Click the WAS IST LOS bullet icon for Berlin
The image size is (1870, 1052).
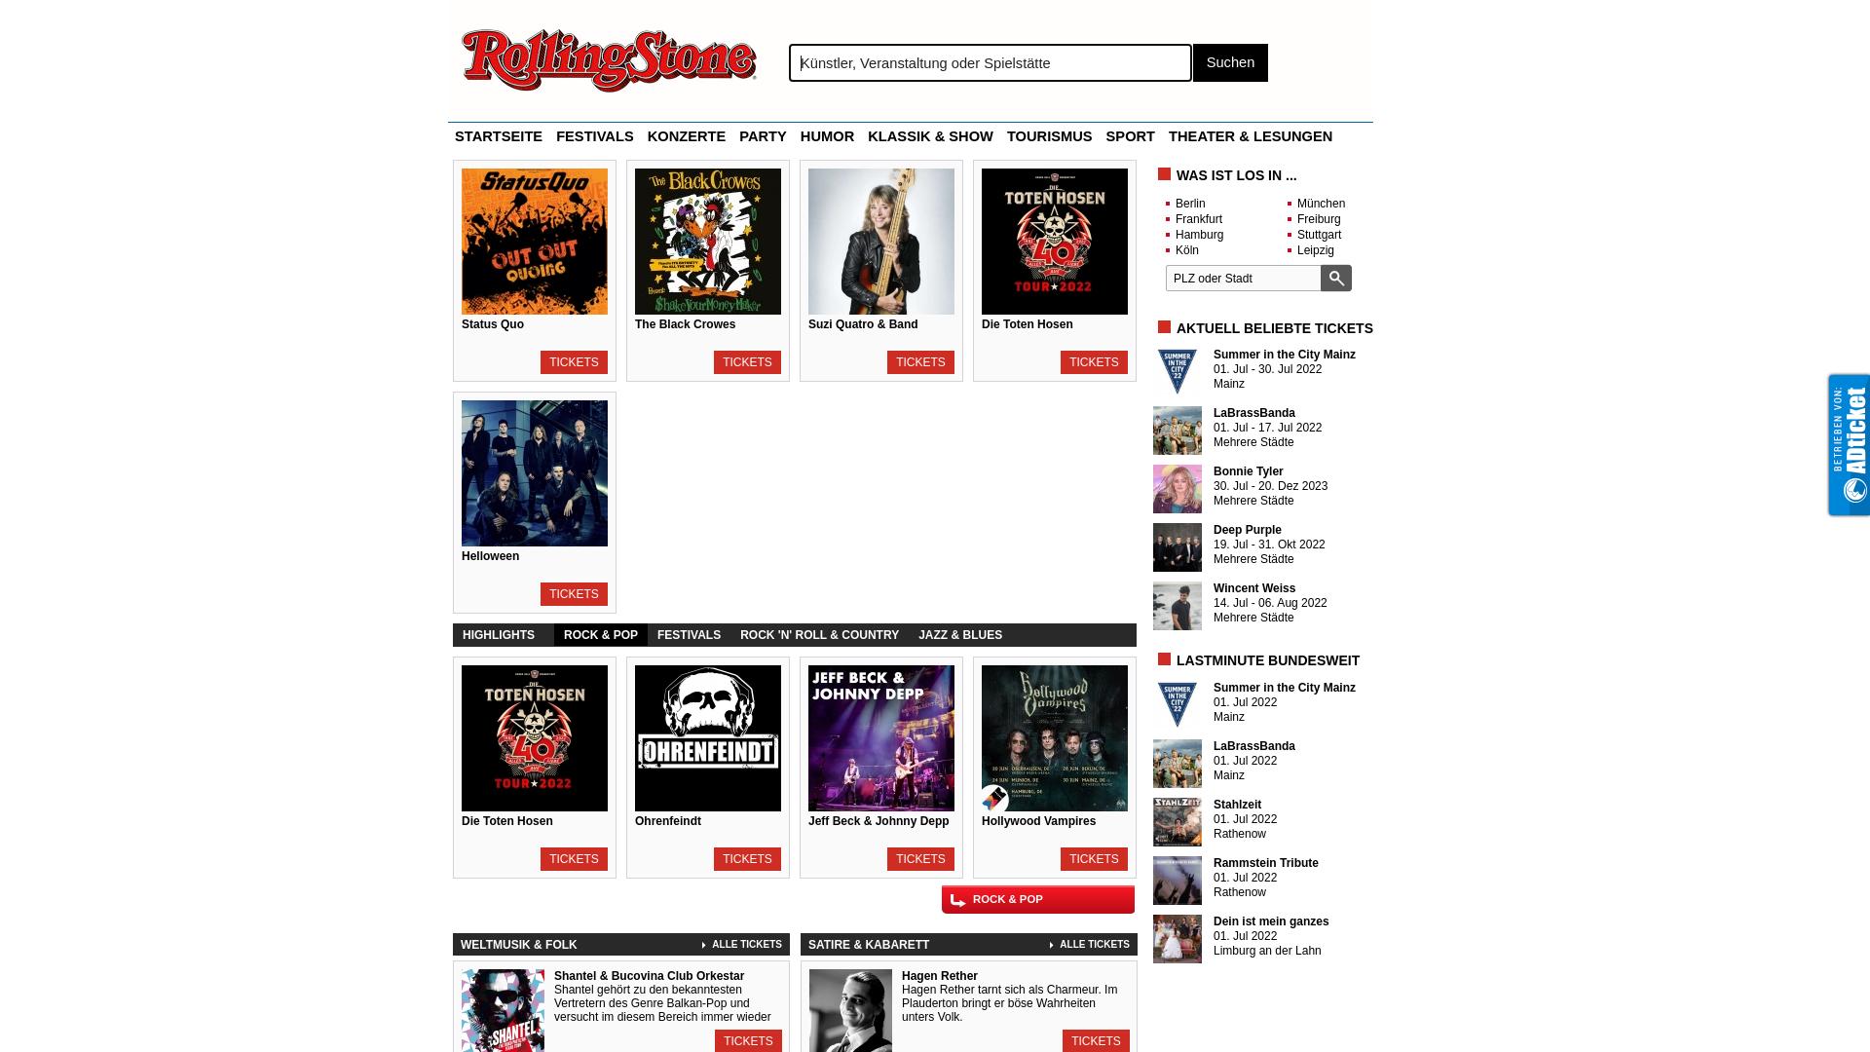(x=1168, y=203)
